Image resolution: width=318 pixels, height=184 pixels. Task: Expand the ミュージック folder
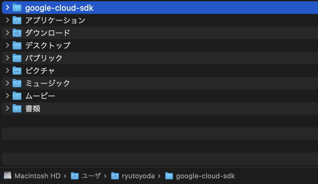(x=7, y=83)
